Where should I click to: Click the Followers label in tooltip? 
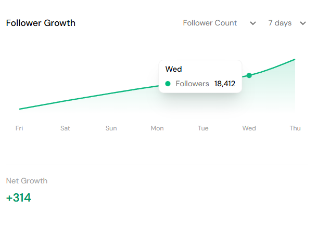click(192, 84)
